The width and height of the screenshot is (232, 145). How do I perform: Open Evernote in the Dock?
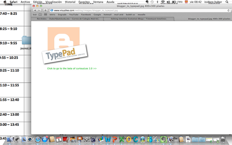(163, 139)
